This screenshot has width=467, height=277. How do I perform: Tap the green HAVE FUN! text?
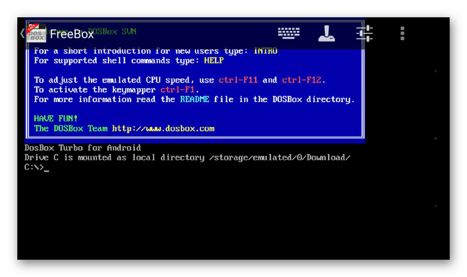point(56,119)
